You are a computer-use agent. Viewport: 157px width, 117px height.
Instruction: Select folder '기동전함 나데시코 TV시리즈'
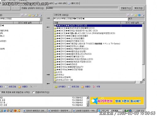point(87,44)
